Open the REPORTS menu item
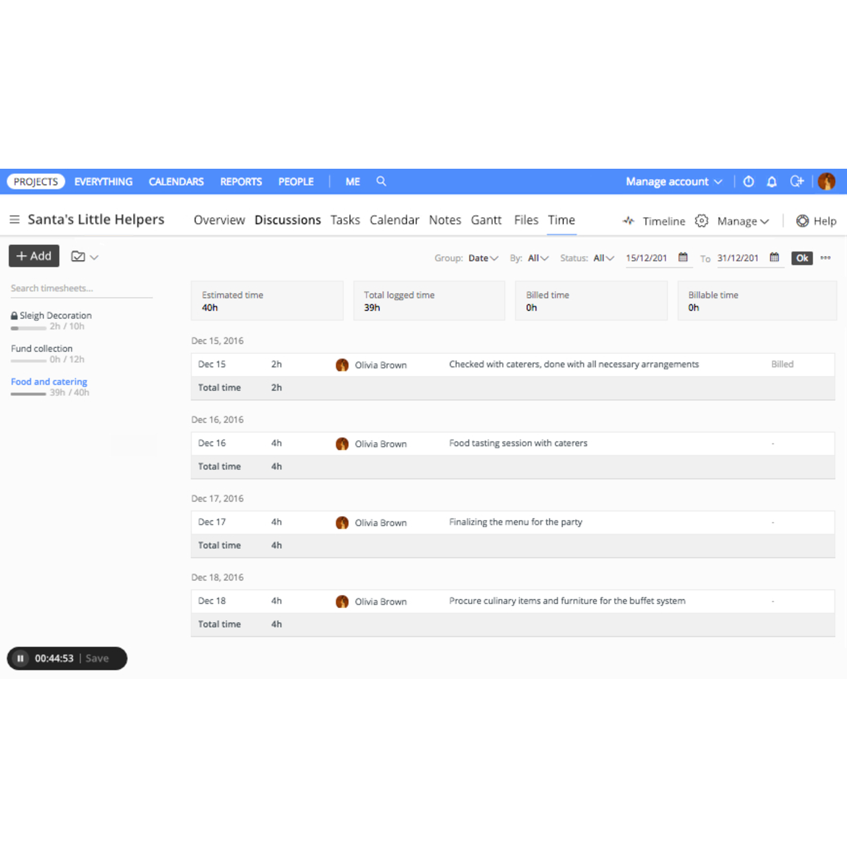Image resolution: width=847 pixels, height=847 pixels. click(x=241, y=181)
